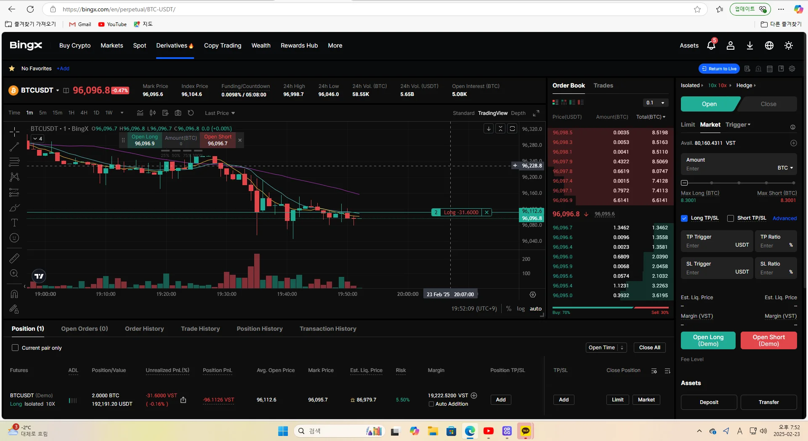Image resolution: width=808 pixels, height=441 pixels.
Task: Open the Trigger order type dropdown
Action: [x=738, y=125]
